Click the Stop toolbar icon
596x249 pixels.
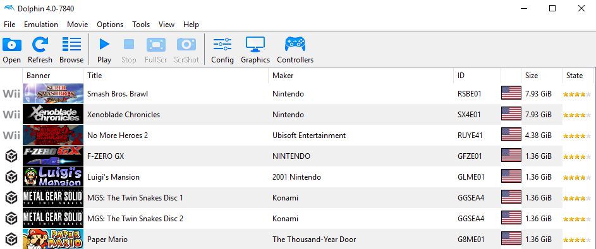click(129, 44)
